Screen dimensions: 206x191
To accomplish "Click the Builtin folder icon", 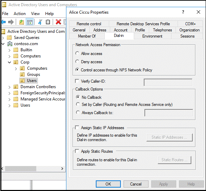I will (x=16, y=50).
